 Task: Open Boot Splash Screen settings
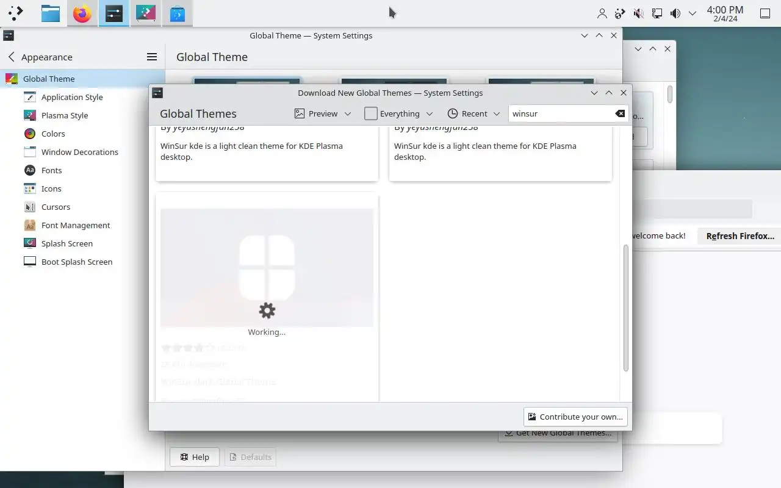point(82,262)
